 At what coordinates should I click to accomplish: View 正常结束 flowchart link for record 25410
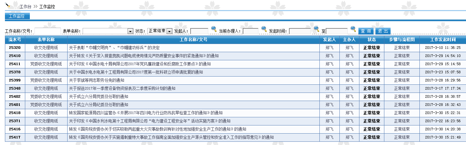[402, 56]
